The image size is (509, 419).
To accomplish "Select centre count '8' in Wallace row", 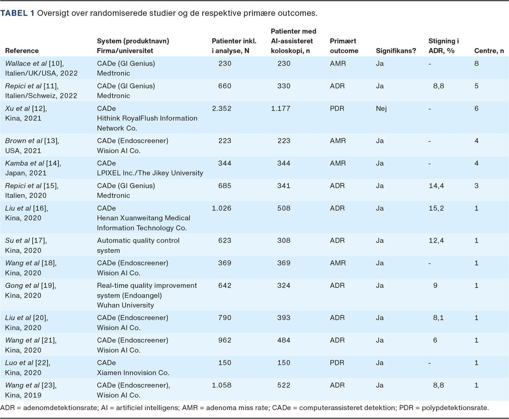I will [477, 63].
